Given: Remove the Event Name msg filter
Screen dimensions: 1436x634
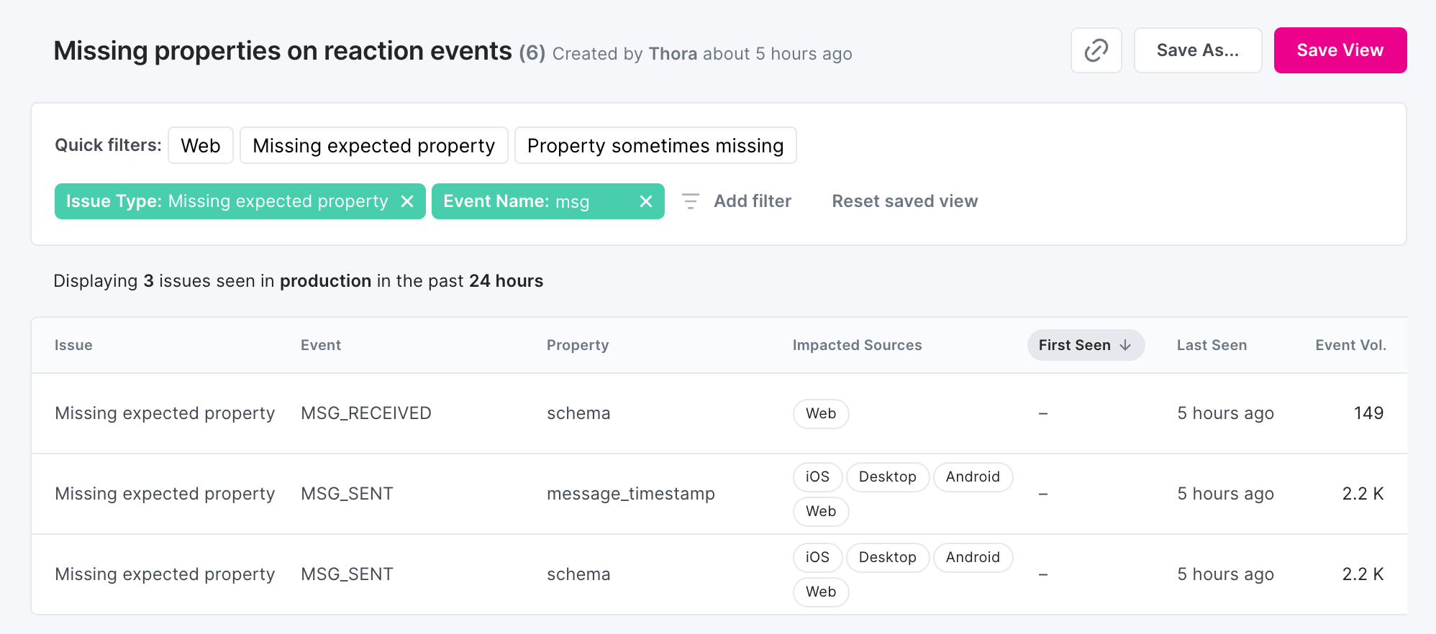Looking at the screenshot, I should tap(646, 201).
